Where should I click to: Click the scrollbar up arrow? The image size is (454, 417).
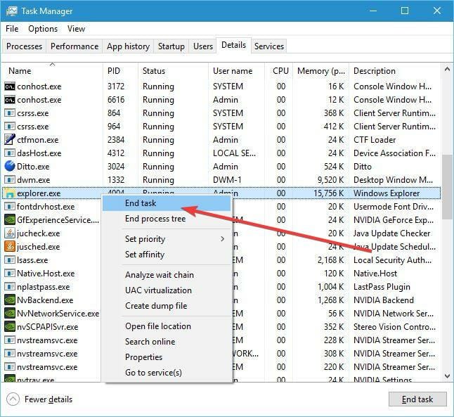[448, 70]
